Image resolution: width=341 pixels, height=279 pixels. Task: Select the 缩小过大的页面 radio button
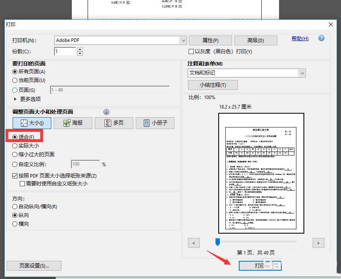coord(15,154)
